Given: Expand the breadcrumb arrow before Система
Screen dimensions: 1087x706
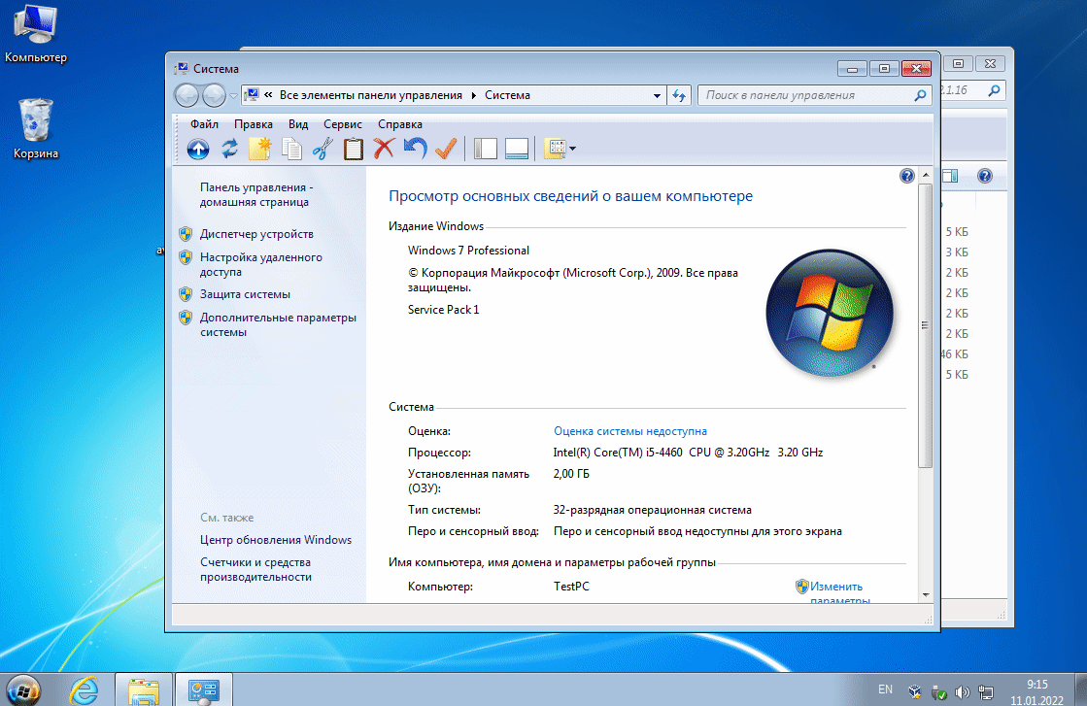Looking at the screenshot, I should click(473, 95).
